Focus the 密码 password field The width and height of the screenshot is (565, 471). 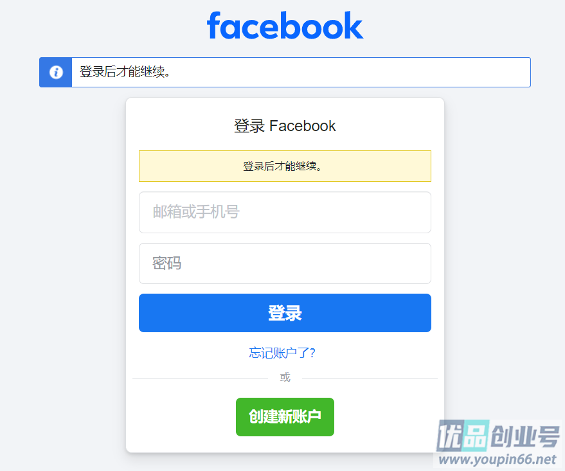coord(285,263)
